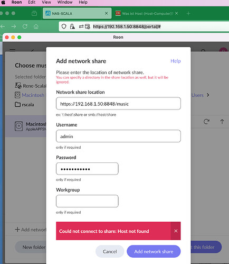Expand the chevron next to Users
Viewport: 229px width, 264px height.
coord(208,95)
